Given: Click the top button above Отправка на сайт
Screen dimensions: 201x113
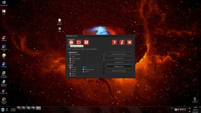Looking at the screenshot, I should point(119,54).
